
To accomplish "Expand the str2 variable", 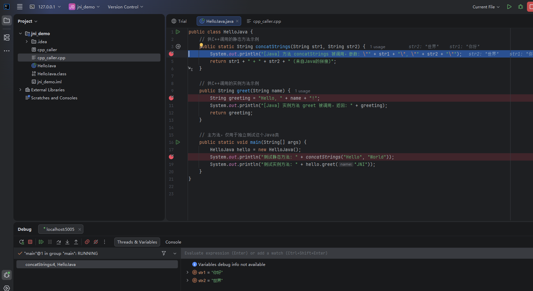I will (x=188, y=280).
